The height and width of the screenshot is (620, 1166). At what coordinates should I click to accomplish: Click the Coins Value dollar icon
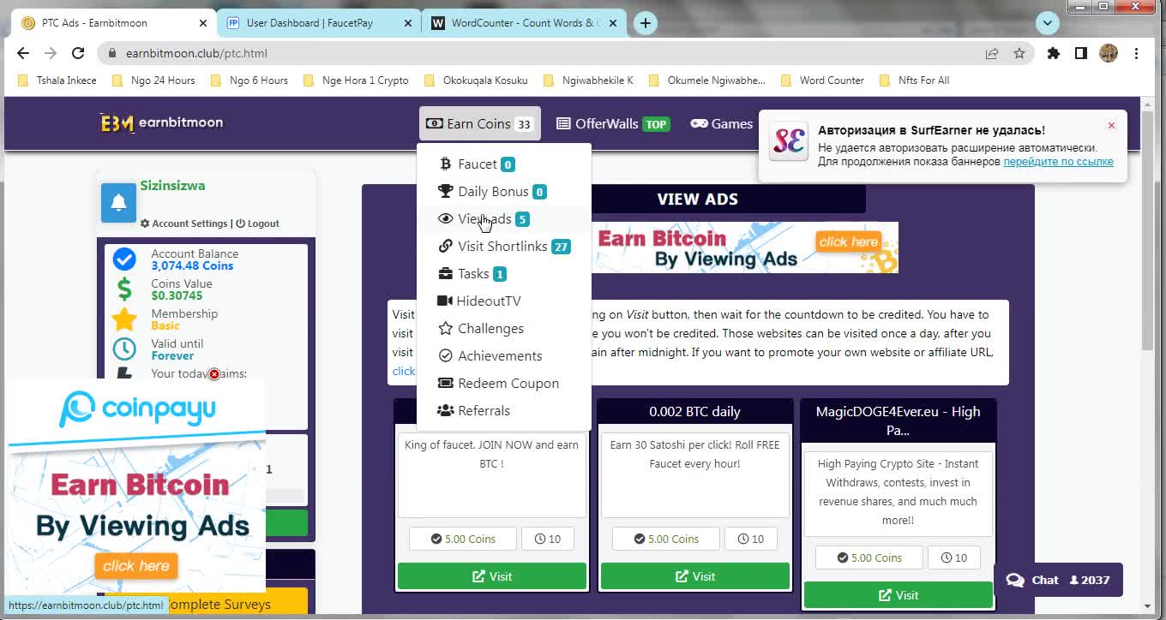[124, 289]
